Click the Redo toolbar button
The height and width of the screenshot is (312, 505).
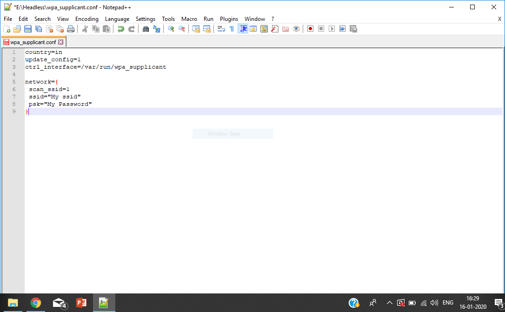click(x=131, y=28)
